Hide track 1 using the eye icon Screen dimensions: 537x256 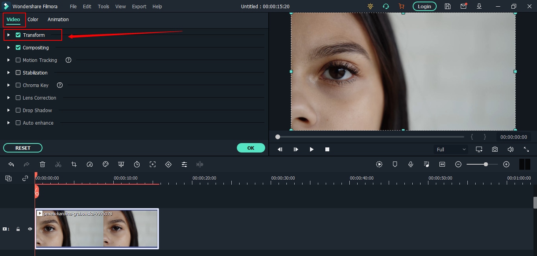(x=30, y=229)
